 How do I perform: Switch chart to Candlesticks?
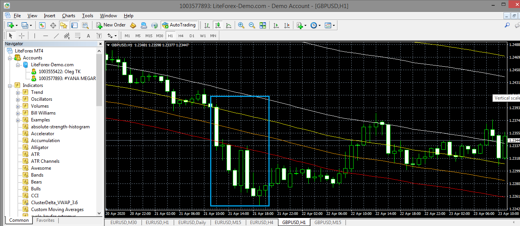[217, 25]
